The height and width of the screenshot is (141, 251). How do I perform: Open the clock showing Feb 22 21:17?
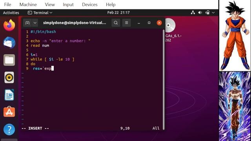pos(118,13)
